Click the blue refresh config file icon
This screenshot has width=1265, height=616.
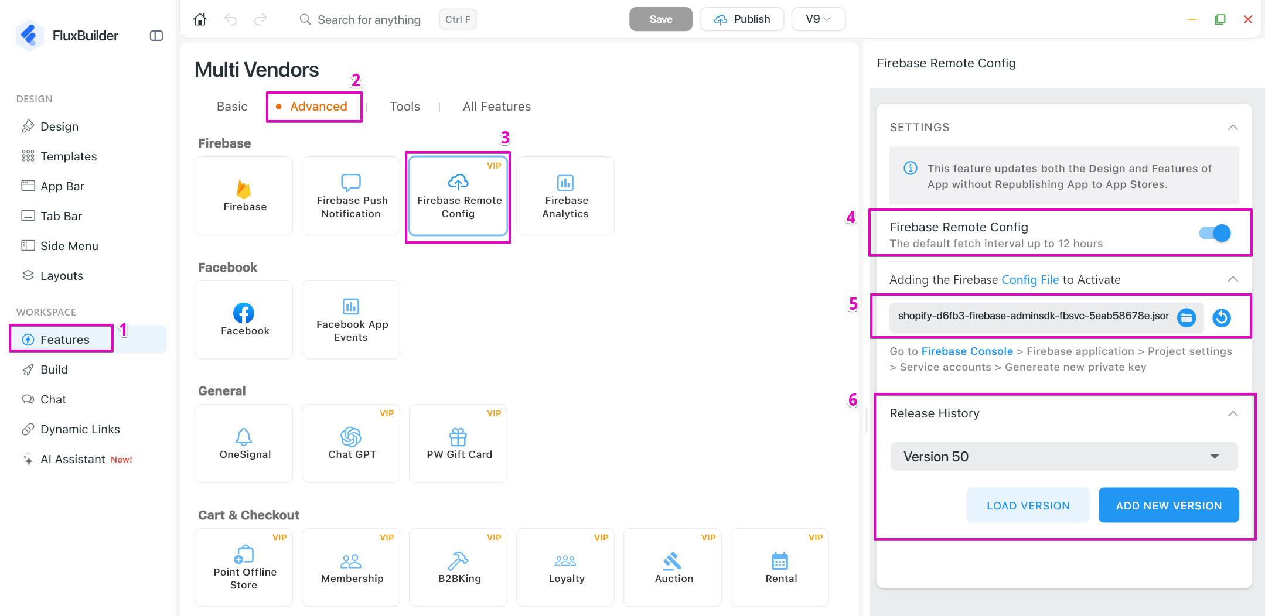tap(1222, 317)
